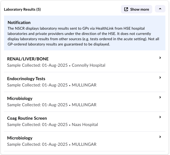The width and height of the screenshot is (170, 155).
Task: Select the first Microbiology title
Action: (x=20, y=98)
